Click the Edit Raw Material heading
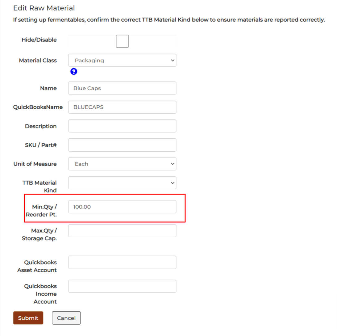 (x=44, y=8)
